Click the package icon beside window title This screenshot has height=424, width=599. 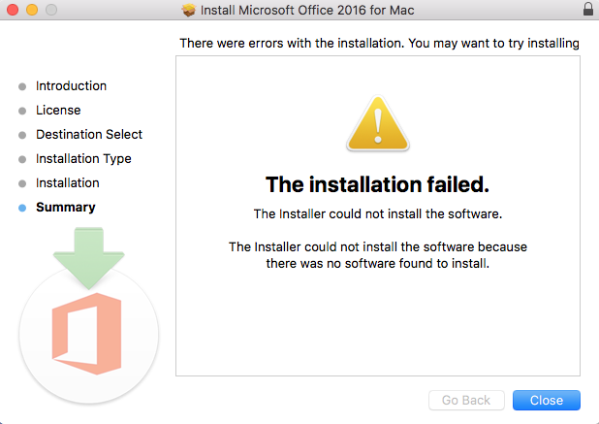click(x=189, y=10)
